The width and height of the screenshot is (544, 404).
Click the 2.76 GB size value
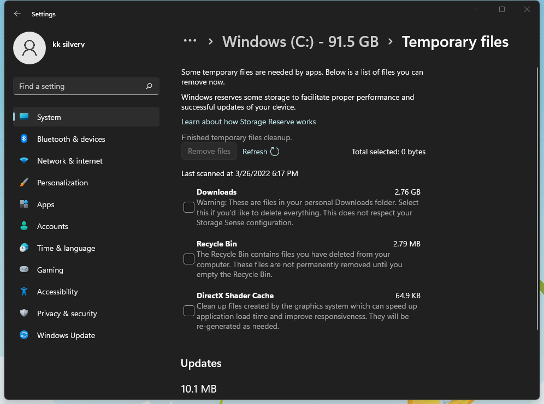coord(407,192)
